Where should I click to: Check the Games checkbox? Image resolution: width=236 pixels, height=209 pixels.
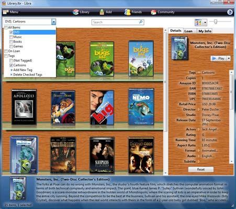11,47
